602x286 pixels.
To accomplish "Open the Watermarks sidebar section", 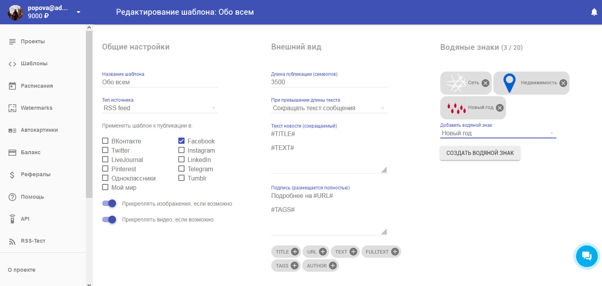I will 36,108.
